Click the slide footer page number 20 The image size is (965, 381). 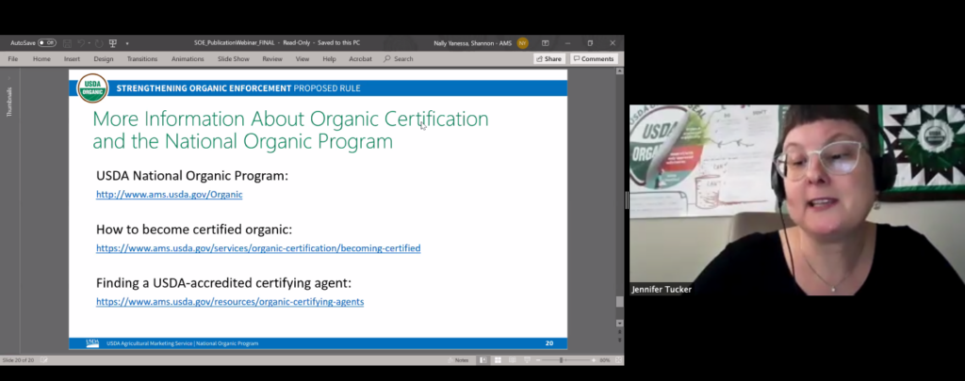tap(549, 342)
